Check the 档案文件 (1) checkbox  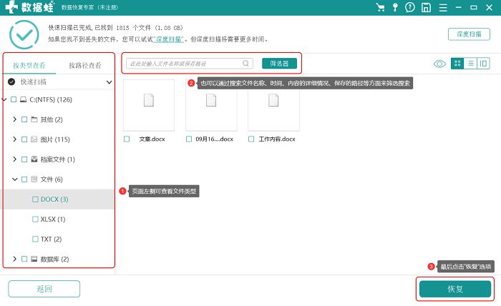point(24,159)
